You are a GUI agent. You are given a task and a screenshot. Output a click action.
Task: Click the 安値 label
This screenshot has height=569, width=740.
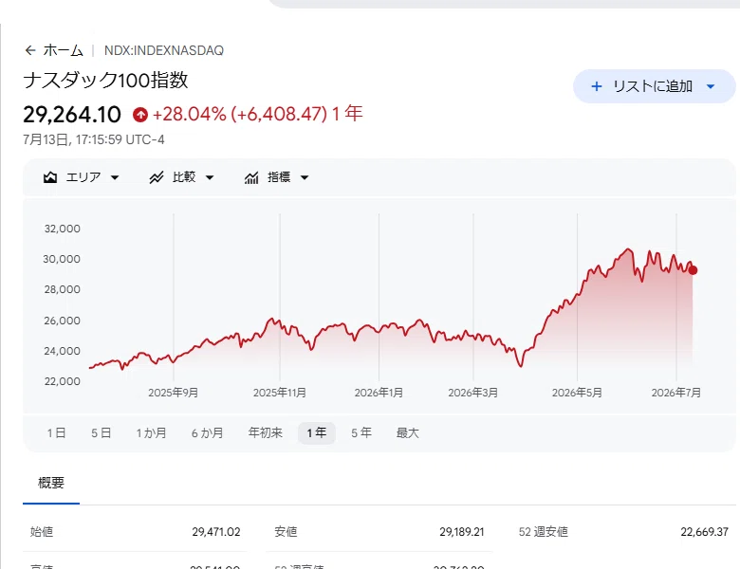point(286,532)
